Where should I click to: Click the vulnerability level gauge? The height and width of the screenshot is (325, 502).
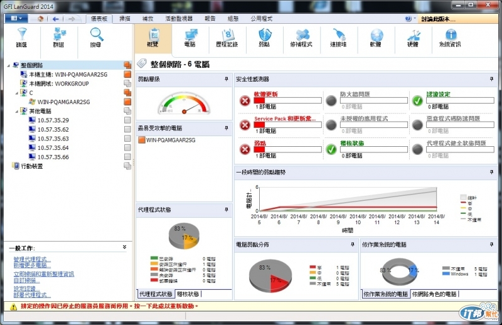[x=184, y=103]
